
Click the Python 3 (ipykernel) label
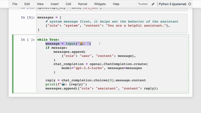pyautogui.click(x=172, y=4)
